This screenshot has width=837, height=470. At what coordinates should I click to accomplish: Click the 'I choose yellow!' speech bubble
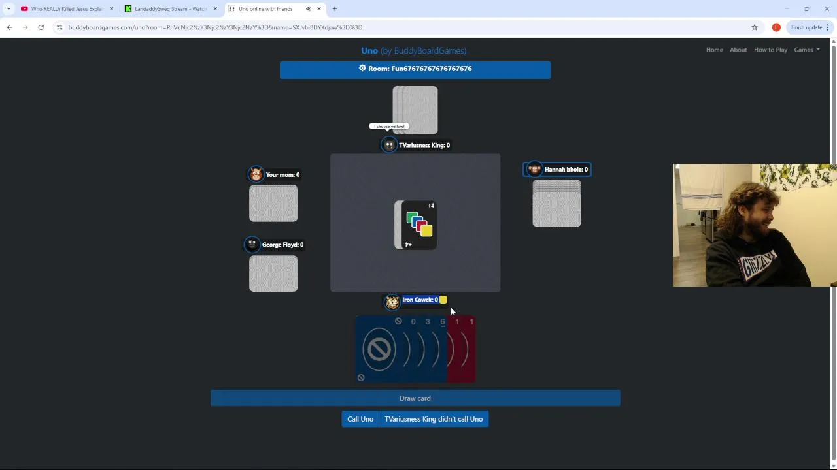389,126
